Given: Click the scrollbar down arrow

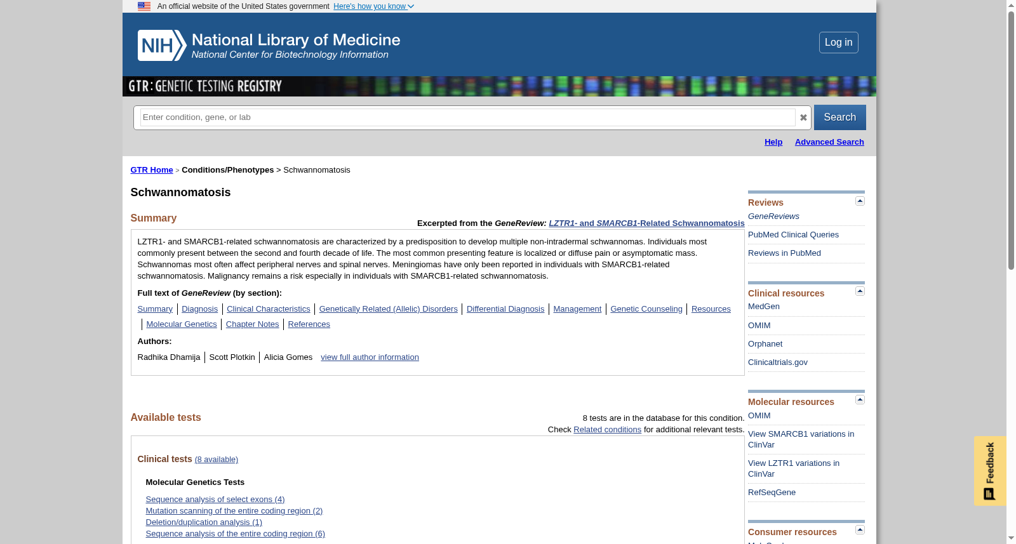Looking at the screenshot, I should click(x=1011, y=539).
